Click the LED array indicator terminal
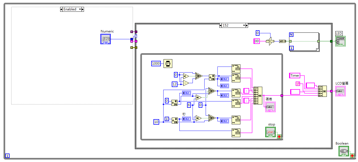 (x=340, y=41)
